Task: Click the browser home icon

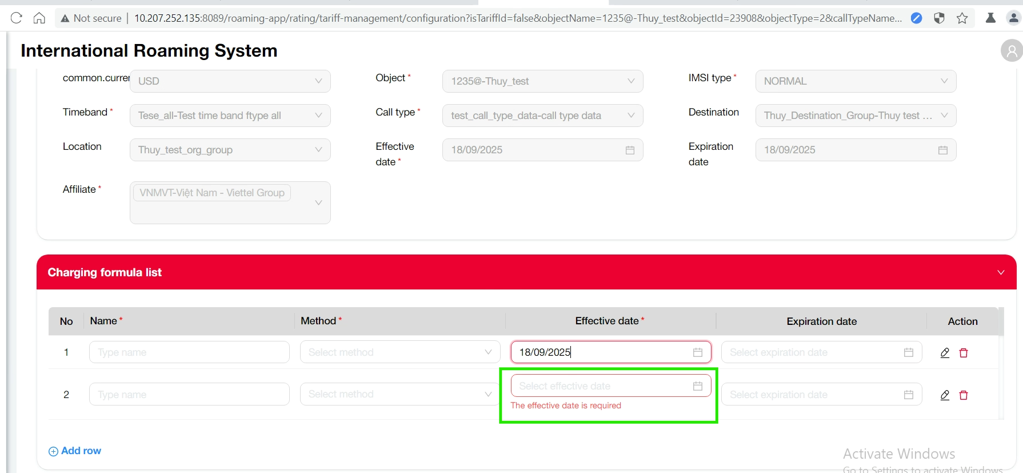Action: (x=39, y=18)
